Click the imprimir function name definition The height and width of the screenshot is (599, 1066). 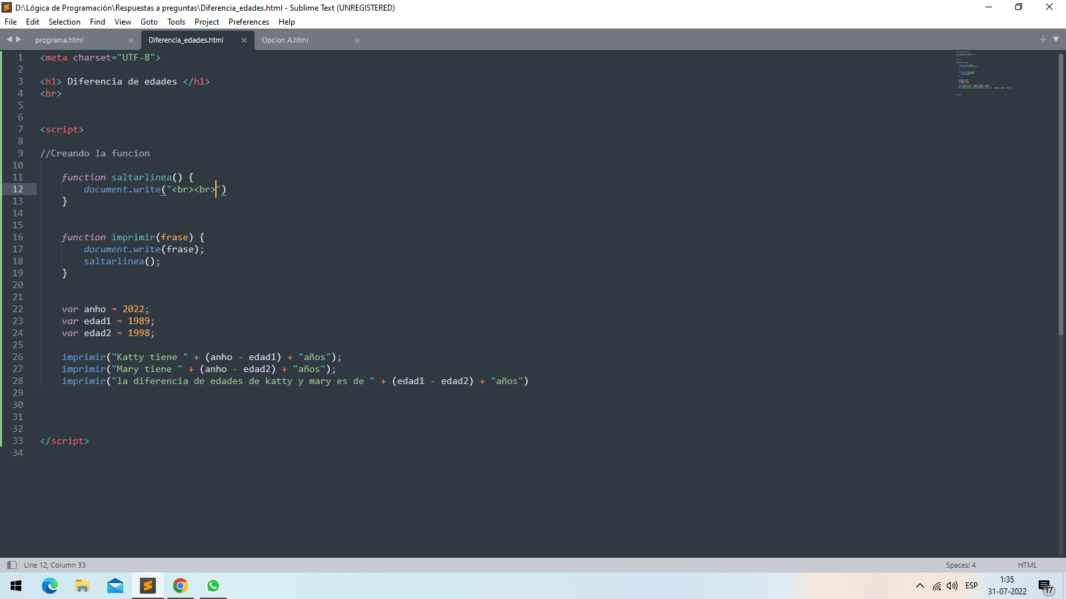(x=133, y=238)
